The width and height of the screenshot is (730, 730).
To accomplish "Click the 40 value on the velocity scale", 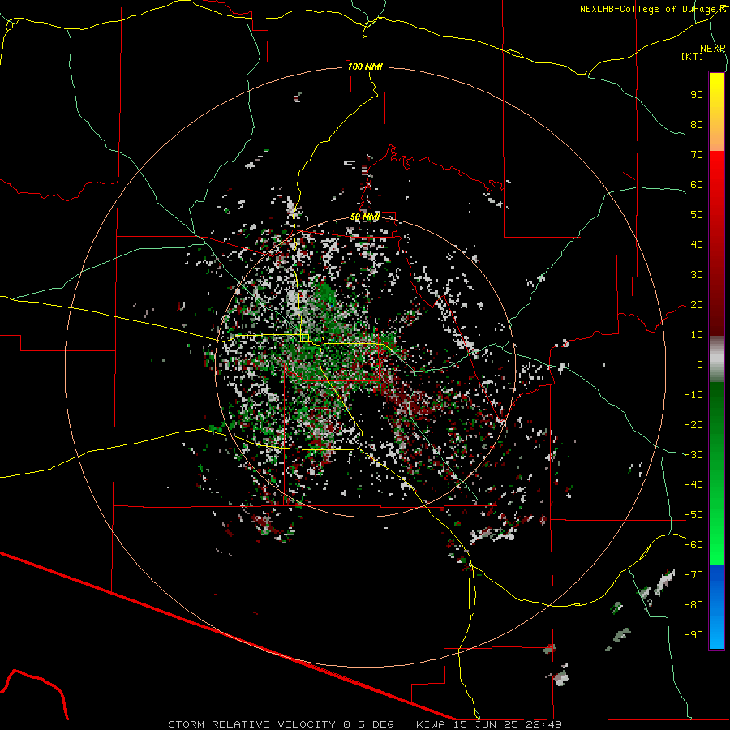I will point(697,245).
